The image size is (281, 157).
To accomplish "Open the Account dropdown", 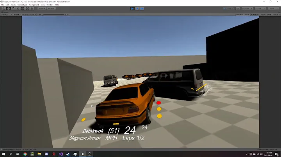I will [247, 9].
